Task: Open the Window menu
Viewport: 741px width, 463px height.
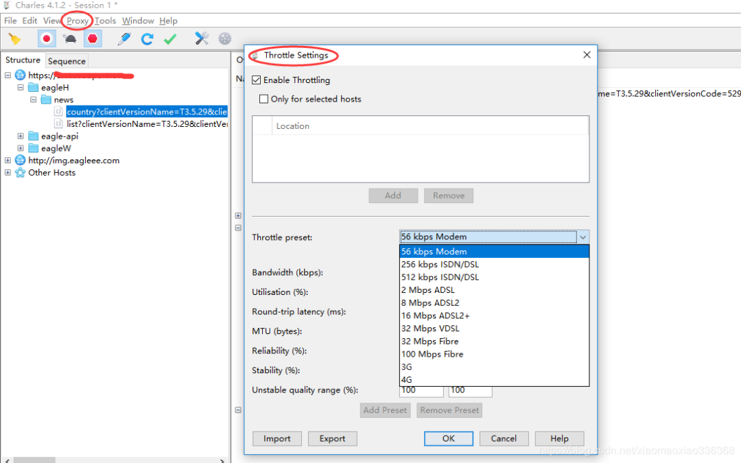Action: pos(138,21)
